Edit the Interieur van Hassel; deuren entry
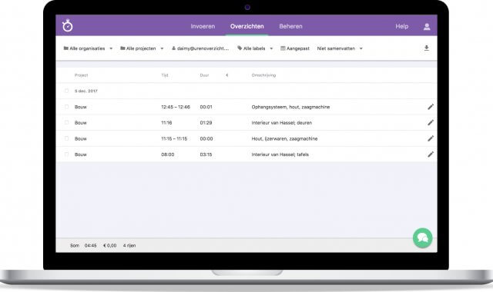Image resolution: width=493 pixels, height=292 pixels. pos(431,123)
